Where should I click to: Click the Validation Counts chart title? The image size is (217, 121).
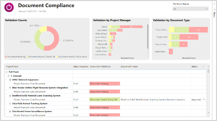(x=16, y=20)
